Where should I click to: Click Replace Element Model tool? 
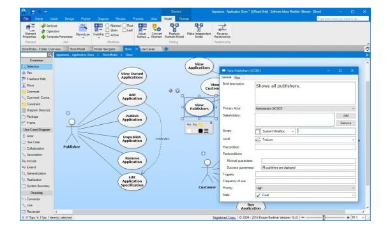tap(174, 31)
